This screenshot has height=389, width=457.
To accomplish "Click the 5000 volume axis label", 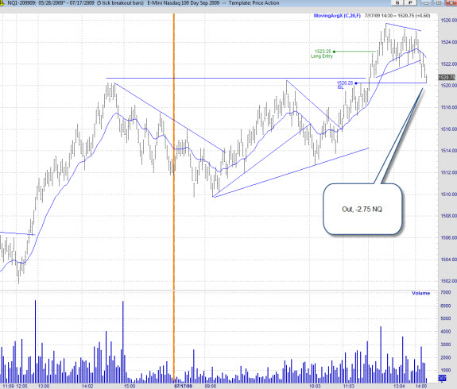I will tap(446, 318).
